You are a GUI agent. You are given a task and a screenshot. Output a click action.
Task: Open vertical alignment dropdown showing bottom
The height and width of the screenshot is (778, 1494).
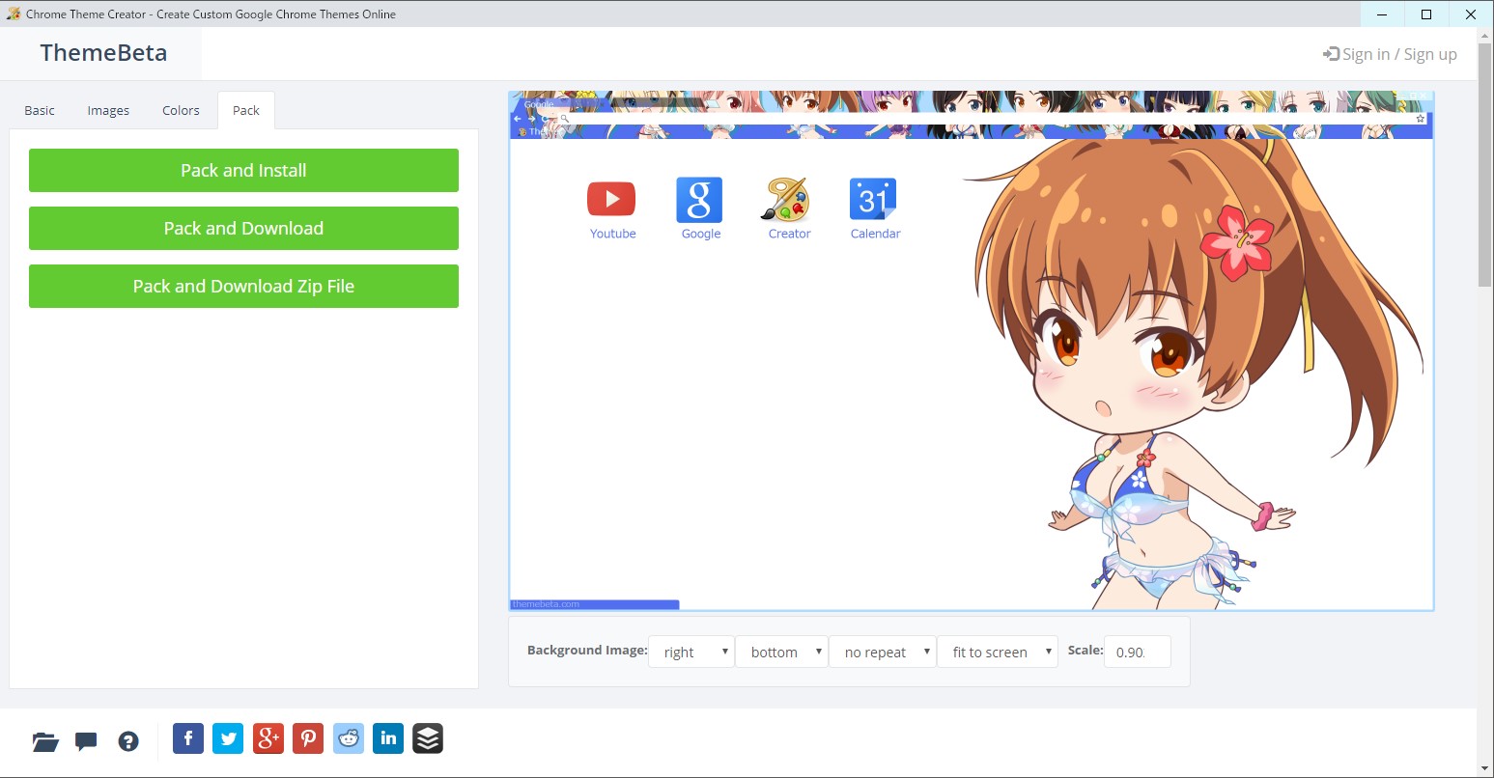click(781, 652)
